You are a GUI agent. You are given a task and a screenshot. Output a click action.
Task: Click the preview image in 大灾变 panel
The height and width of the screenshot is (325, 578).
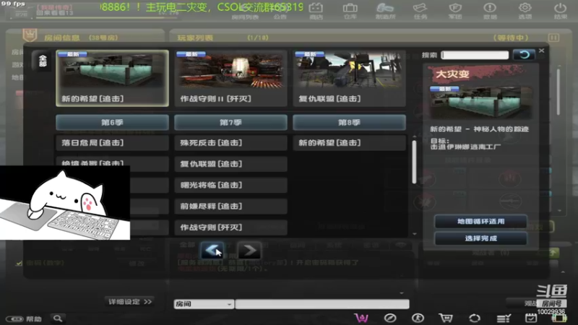tap(481, 103)
